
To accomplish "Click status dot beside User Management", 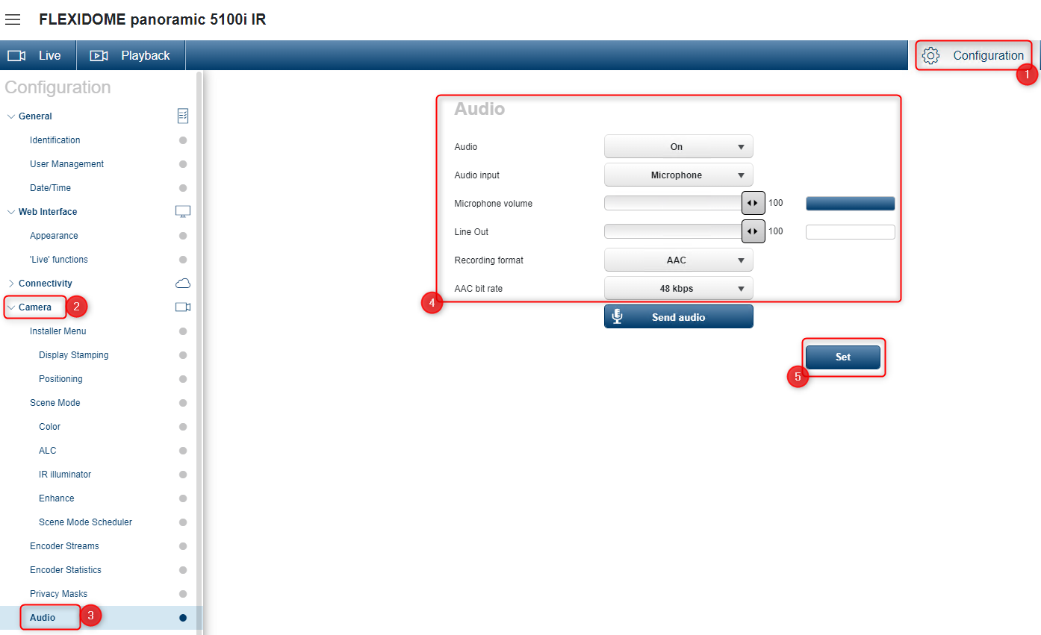I will click(x=183, y=163).
